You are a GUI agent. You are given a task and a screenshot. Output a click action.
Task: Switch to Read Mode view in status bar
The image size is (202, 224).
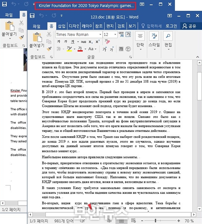pos(109,221)
